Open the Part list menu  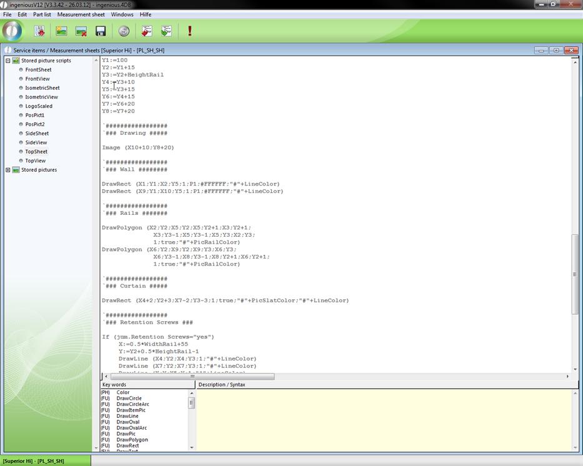click(x=42, y=14)
